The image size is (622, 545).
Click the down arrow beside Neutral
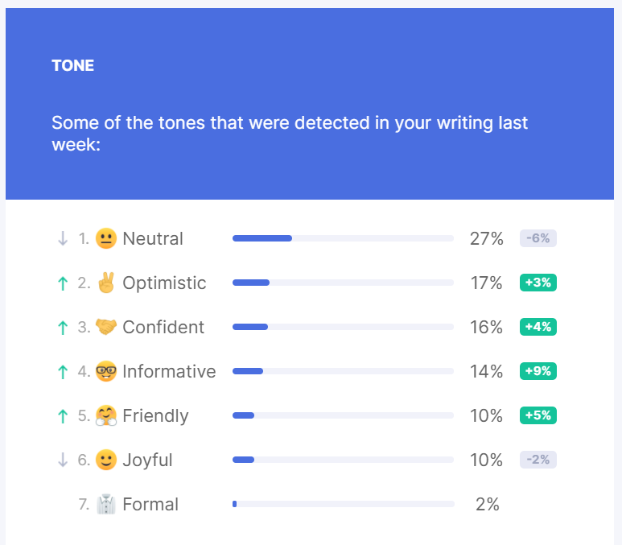click(63, 238)
